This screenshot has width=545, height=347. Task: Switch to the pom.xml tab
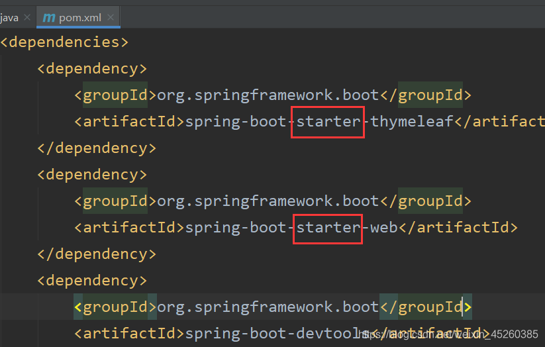[x=79, y=17]
